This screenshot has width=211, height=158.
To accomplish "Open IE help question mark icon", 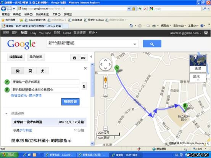I will click(x=202, y=26).
